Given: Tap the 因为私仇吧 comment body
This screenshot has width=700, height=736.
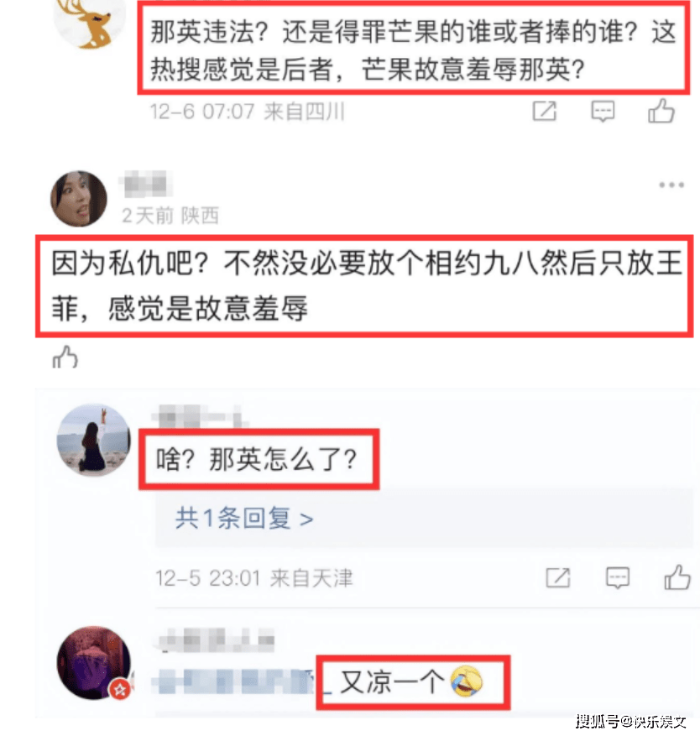Looking at the screenshot, I should click(366, 285).
